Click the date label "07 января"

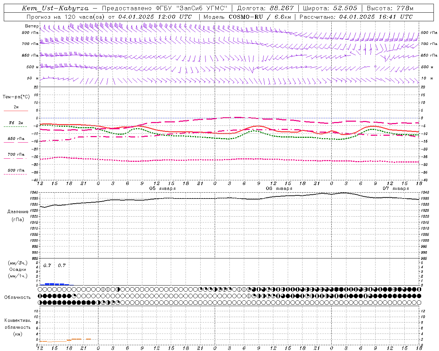(x=396, y=189)
